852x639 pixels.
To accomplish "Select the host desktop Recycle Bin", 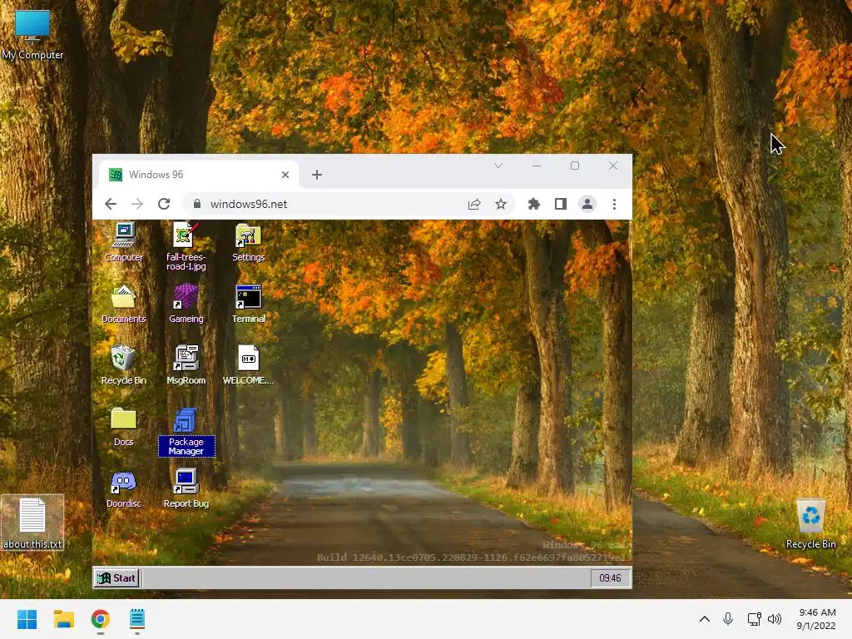I will pyautogui.click(x=810, y=524).
